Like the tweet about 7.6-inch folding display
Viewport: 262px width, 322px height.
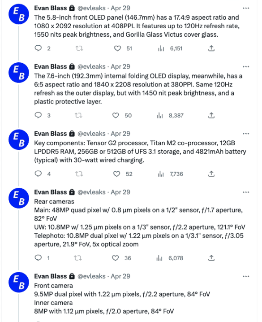116,115
